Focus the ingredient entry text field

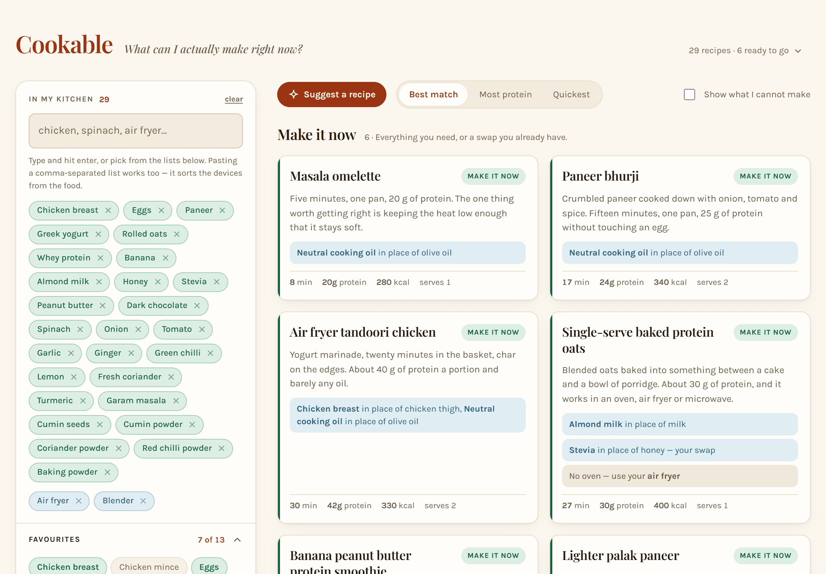[x=135, y=131]
